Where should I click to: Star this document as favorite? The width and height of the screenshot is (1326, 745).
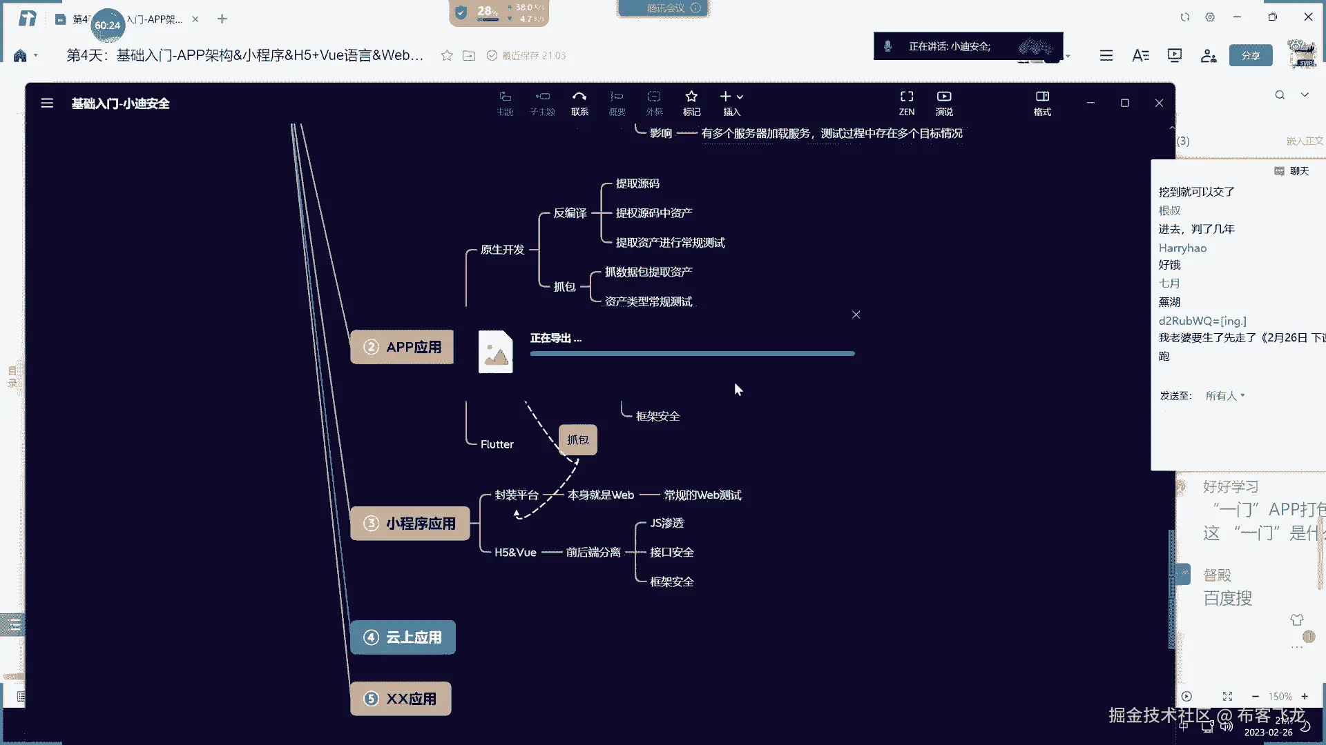pos(447,55)
